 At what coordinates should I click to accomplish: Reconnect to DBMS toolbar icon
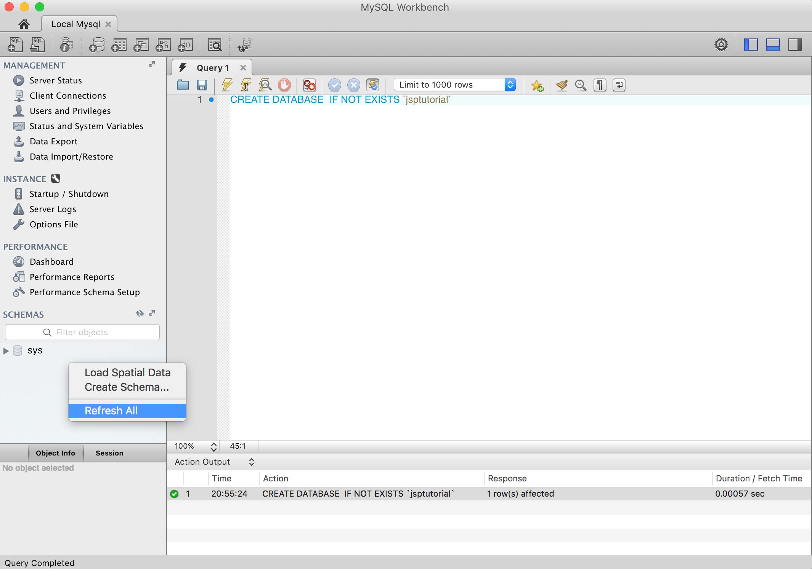(244, 45)
